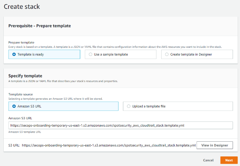Click the "Amazon S3 URL" label above input

tap(20, 118)
